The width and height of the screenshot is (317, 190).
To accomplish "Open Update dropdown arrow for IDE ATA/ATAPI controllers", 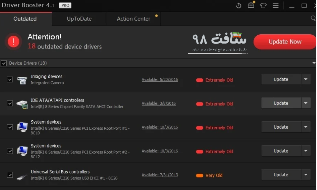I will point(306,103).
